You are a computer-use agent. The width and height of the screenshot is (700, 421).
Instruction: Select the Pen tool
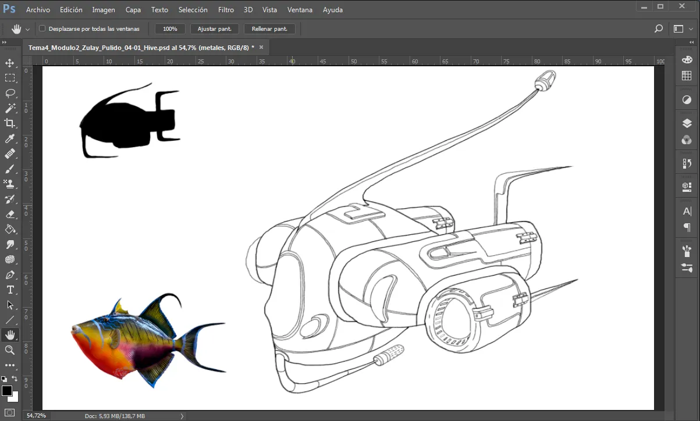click(x=10, y=274)
